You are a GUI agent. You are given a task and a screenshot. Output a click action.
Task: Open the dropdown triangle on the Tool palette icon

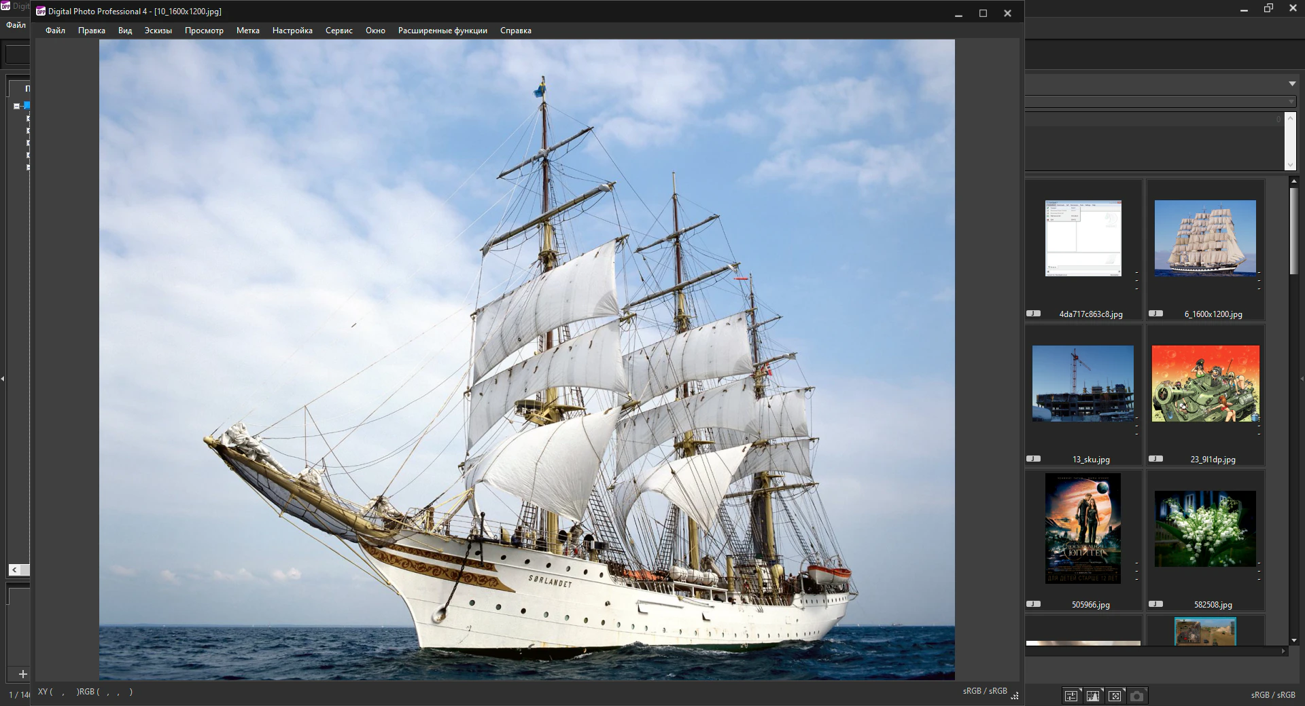tap(1081, 690)
